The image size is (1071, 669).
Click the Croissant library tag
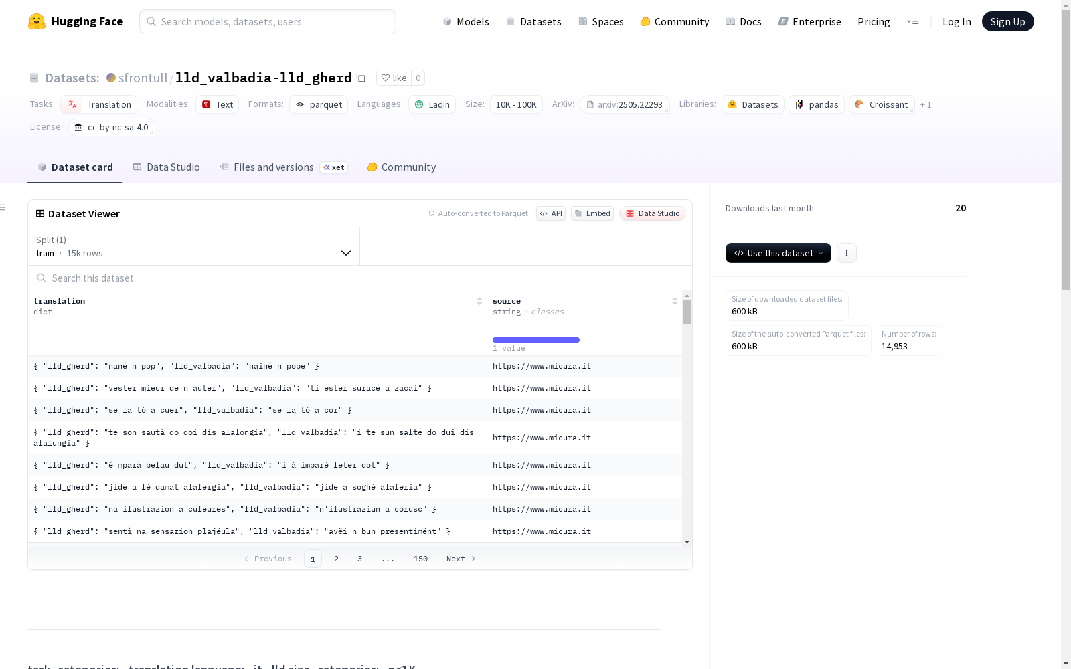[x=882, y=104]
